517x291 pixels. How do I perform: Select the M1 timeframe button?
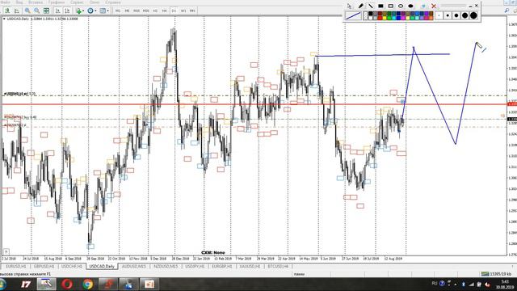point(118,11)
